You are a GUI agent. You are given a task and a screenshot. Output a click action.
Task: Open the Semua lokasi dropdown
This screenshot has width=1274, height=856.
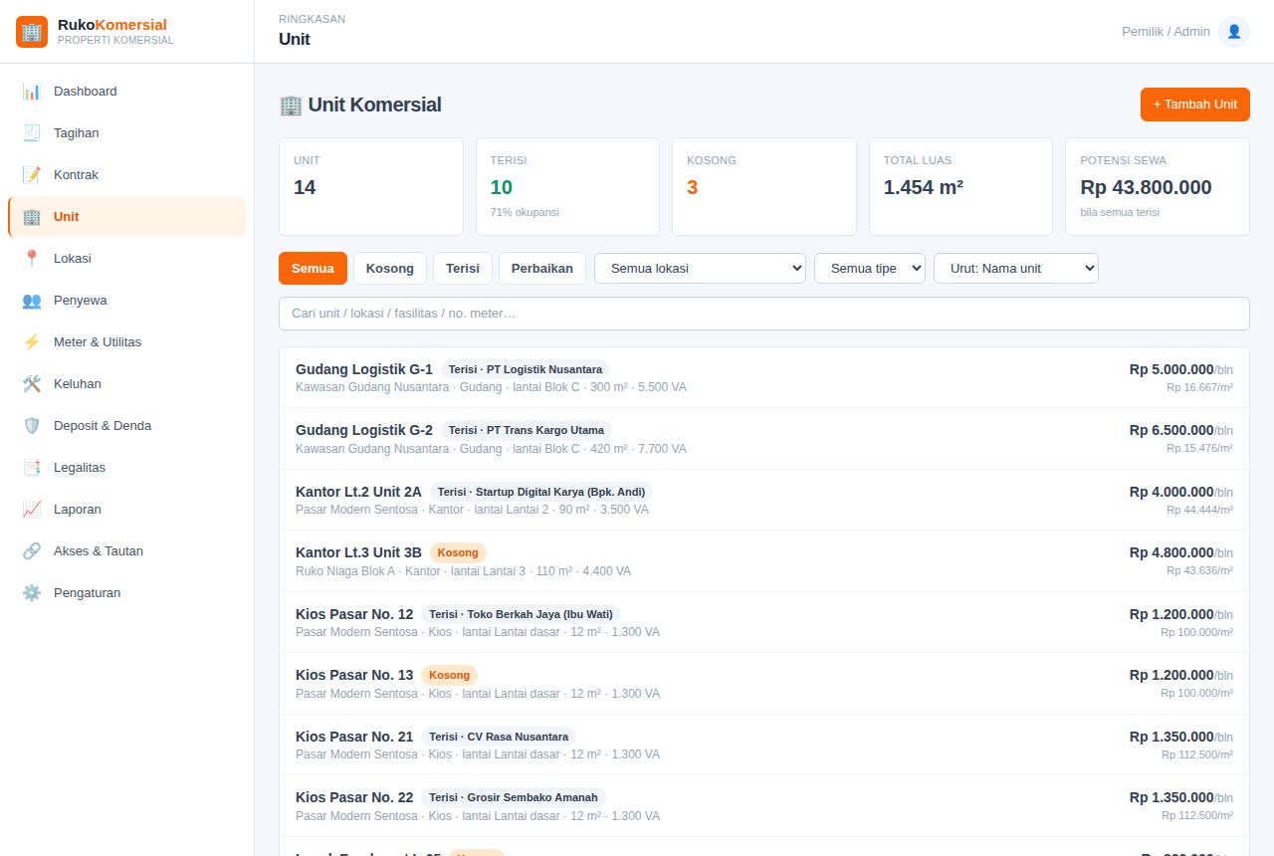coord(700,269)
